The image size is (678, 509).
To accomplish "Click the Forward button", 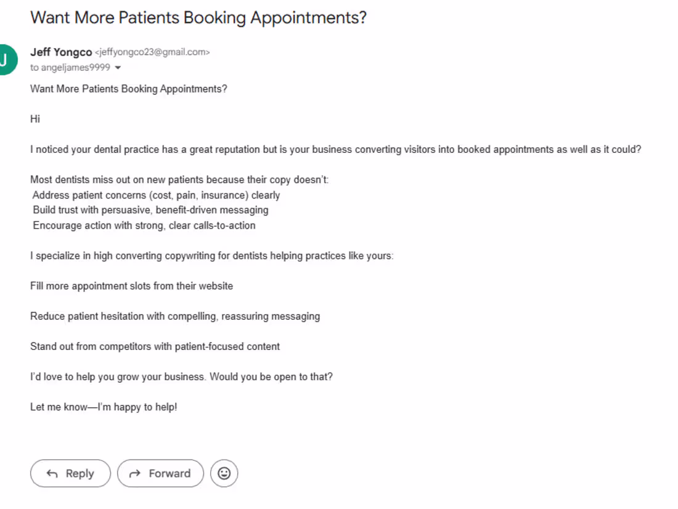I will click(x=160, y=473).
